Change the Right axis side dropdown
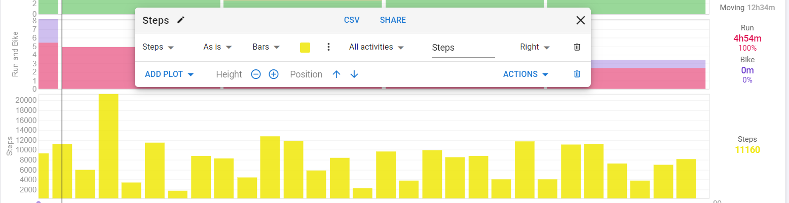 (x=535, y=47)
